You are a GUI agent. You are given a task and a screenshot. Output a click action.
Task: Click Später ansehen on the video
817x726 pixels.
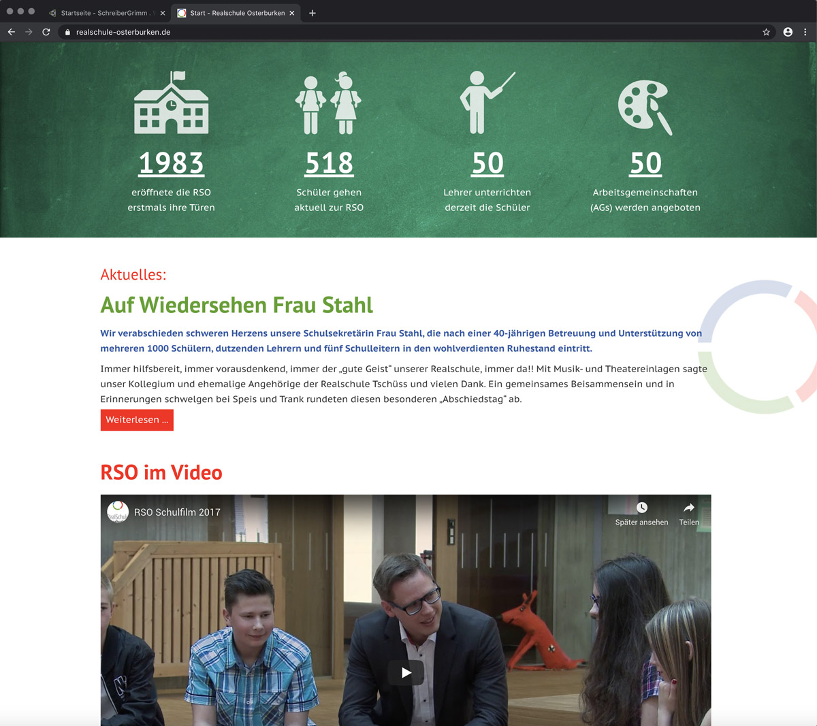641,514
